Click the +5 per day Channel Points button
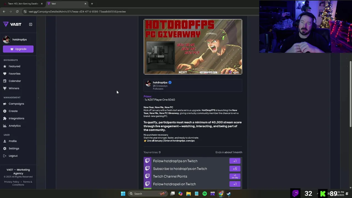This screenshot has width=352, height=198. [235, 176]
